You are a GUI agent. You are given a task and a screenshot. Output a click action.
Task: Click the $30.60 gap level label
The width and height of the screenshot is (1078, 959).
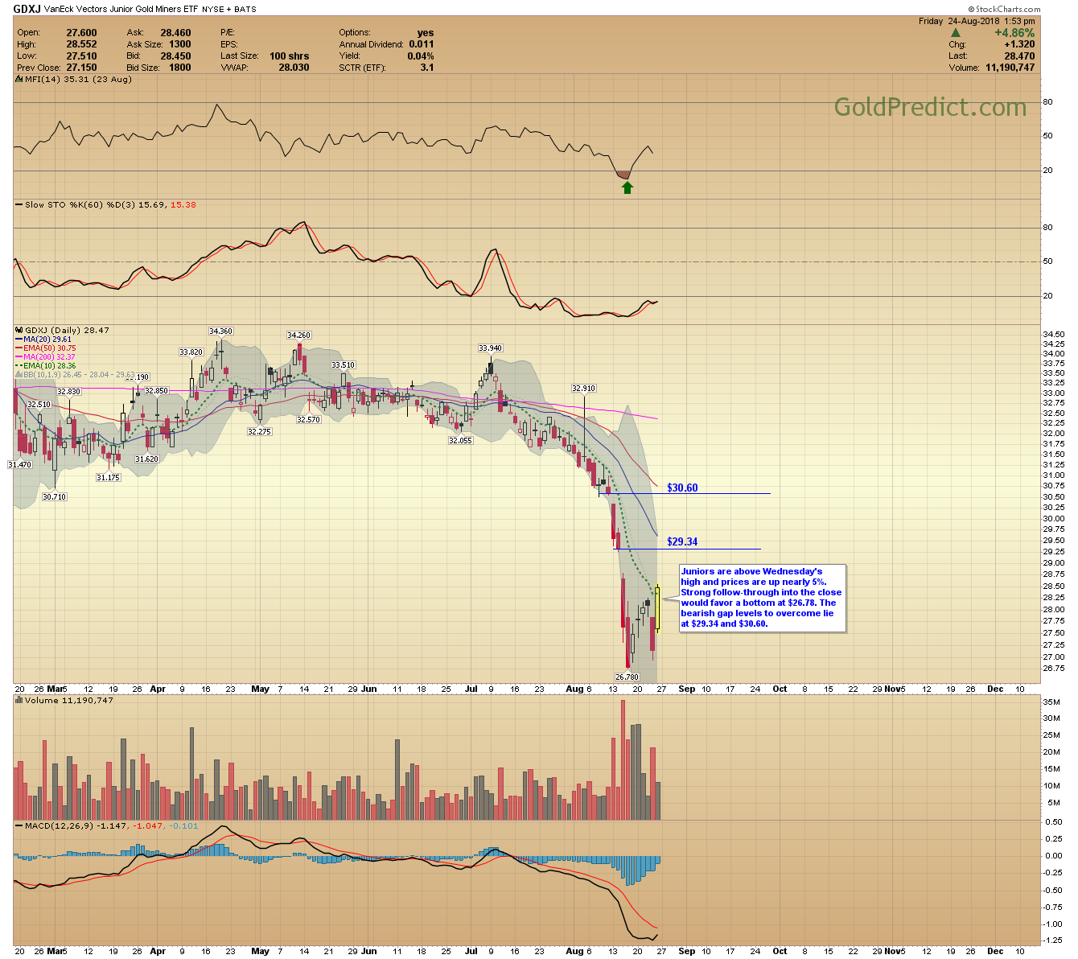(x=682, y=488)
